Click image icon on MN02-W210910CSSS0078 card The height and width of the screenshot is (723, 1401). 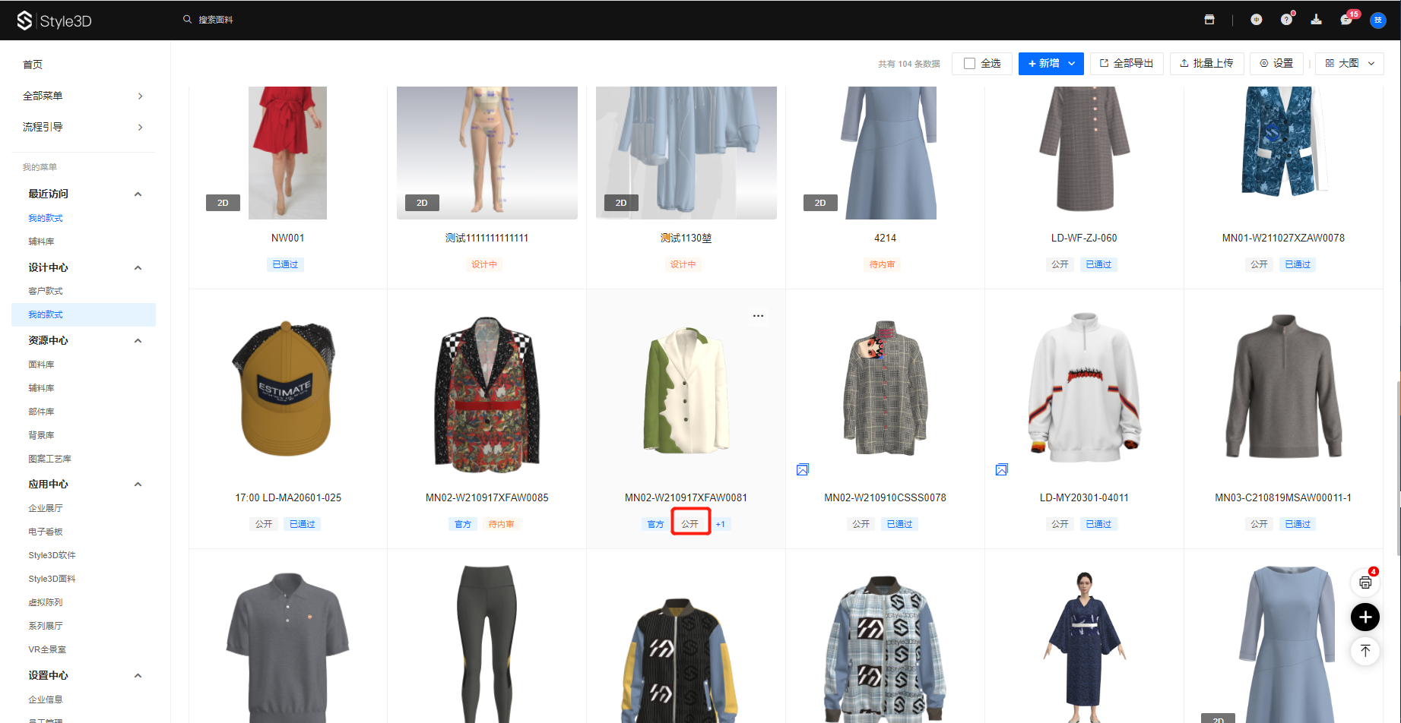(x=803, y=469)
